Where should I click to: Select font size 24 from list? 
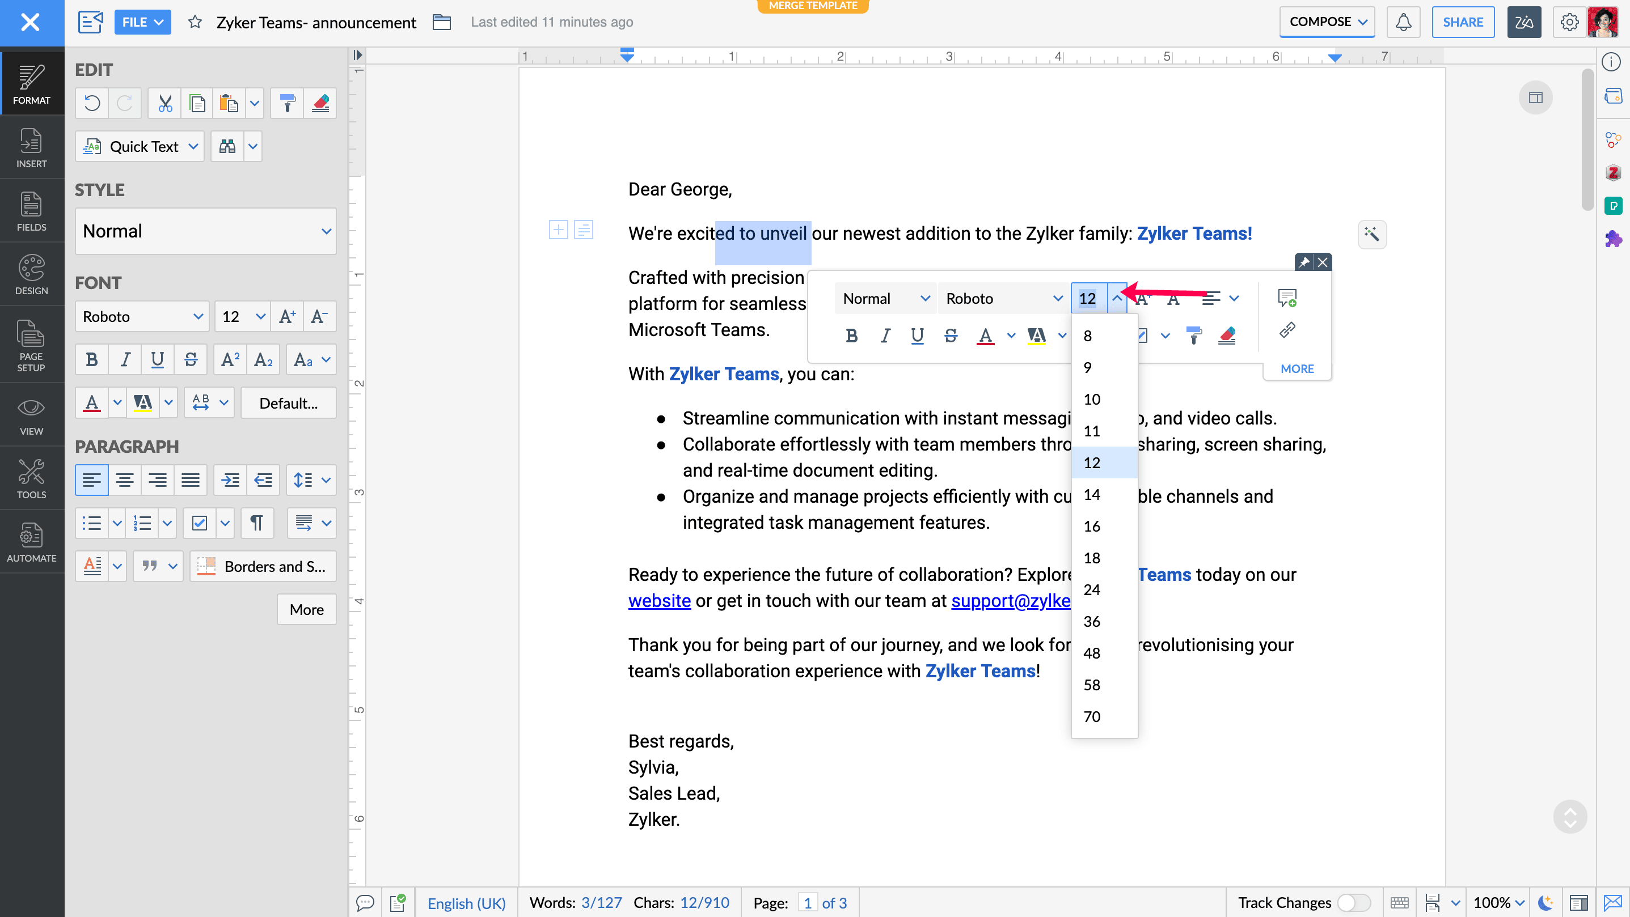[x=1092, y=589]
